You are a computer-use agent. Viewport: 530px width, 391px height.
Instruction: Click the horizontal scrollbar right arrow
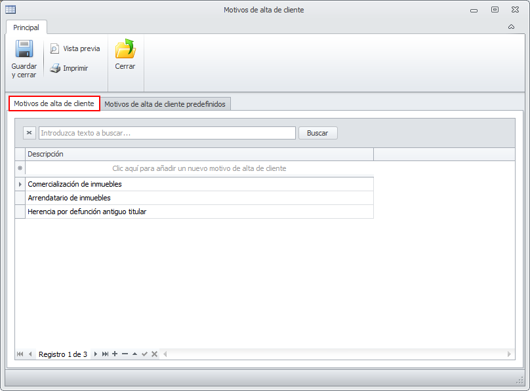pos(510,354)
